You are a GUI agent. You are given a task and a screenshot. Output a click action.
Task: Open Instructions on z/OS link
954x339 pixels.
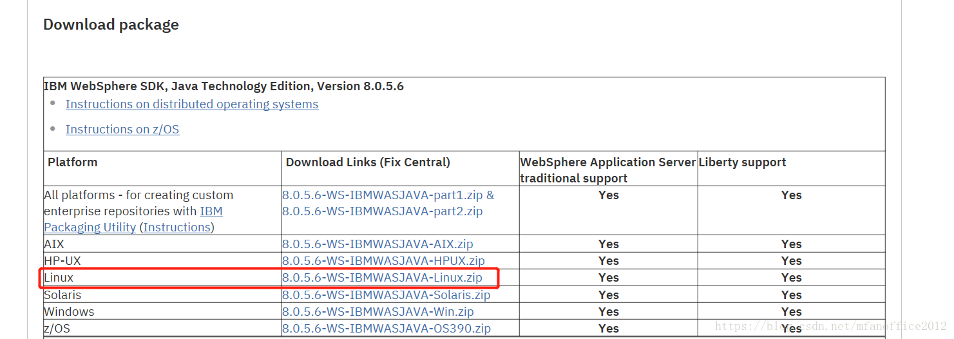click(x=122, y=130)
